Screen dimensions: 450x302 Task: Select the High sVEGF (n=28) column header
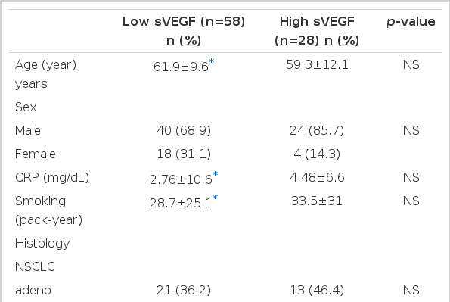coord(317,31)
